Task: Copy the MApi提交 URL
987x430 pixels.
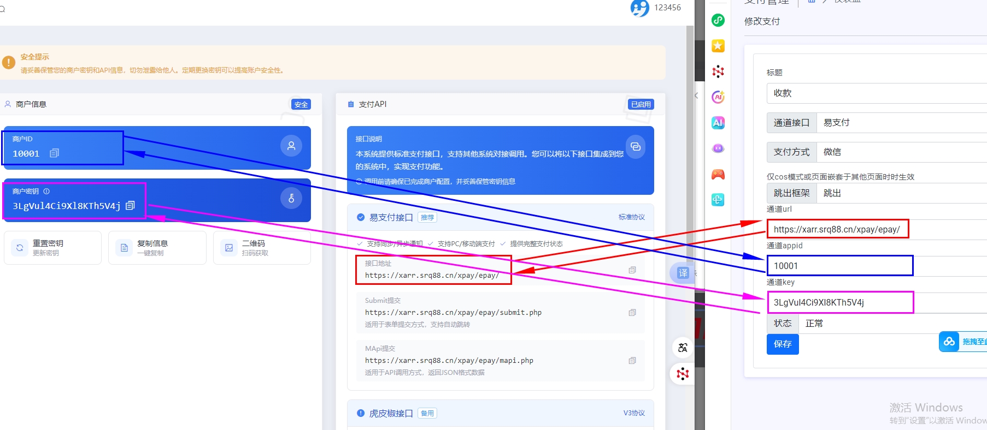Action: 632,361
